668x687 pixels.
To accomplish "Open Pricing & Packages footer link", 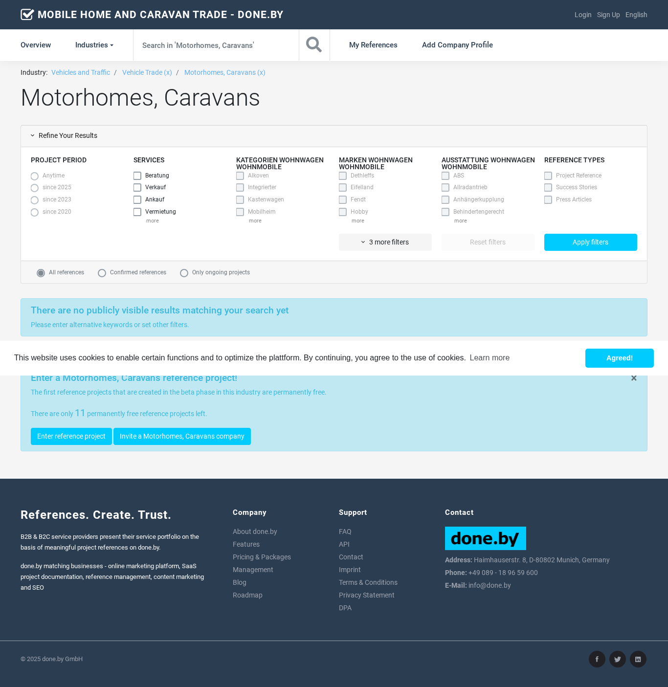I will tap(262, 557).
